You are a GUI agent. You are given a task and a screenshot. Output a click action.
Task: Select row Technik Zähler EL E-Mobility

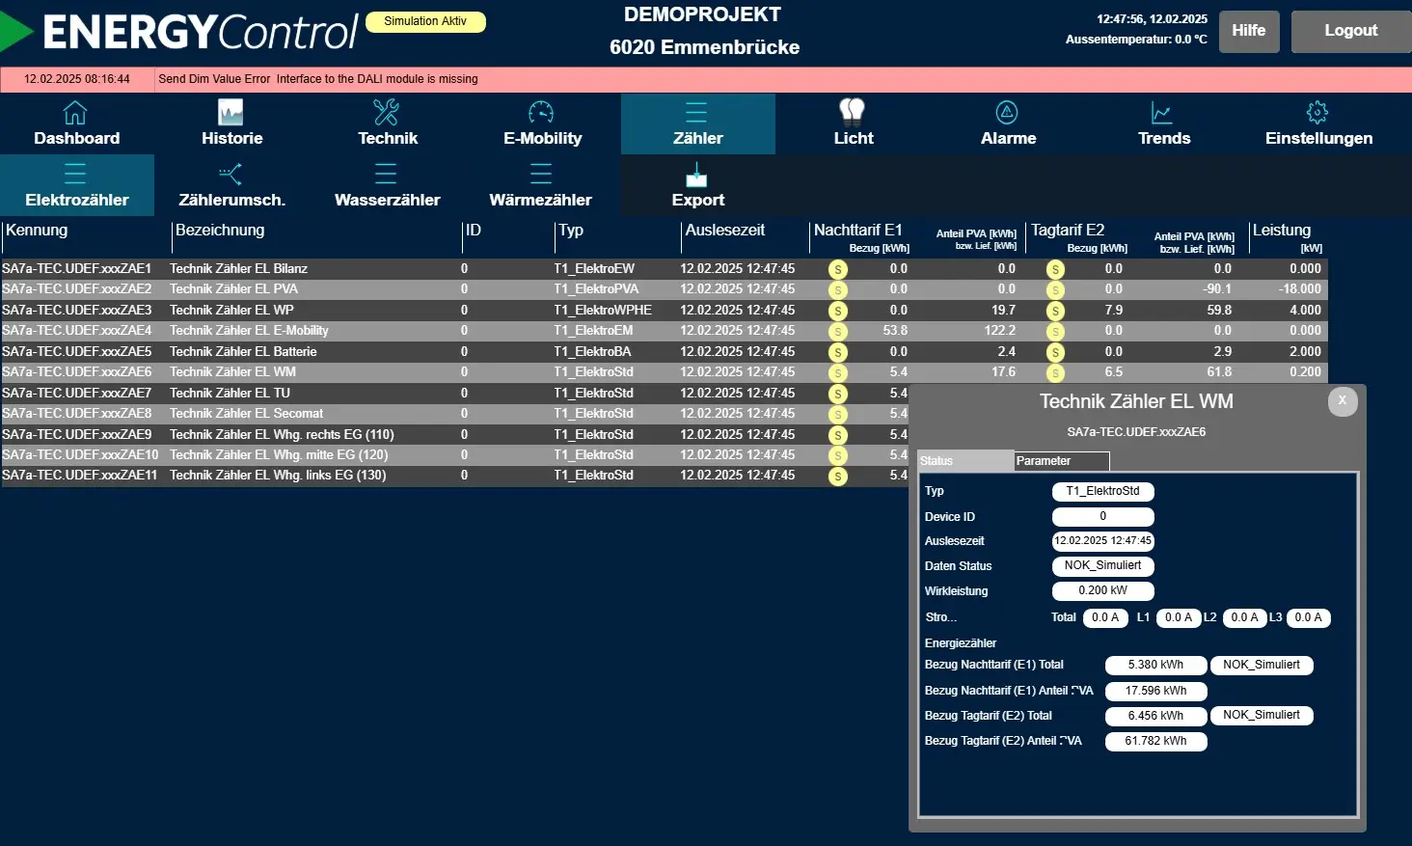[x=665, y=331]
